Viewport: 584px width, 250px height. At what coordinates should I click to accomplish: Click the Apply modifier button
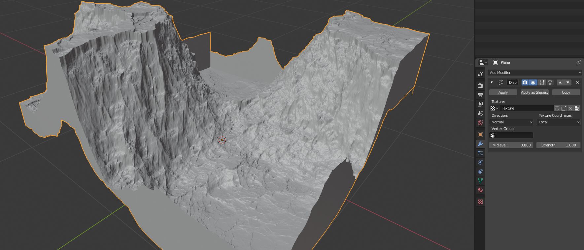pyautogui.click(x=503, y=92)
